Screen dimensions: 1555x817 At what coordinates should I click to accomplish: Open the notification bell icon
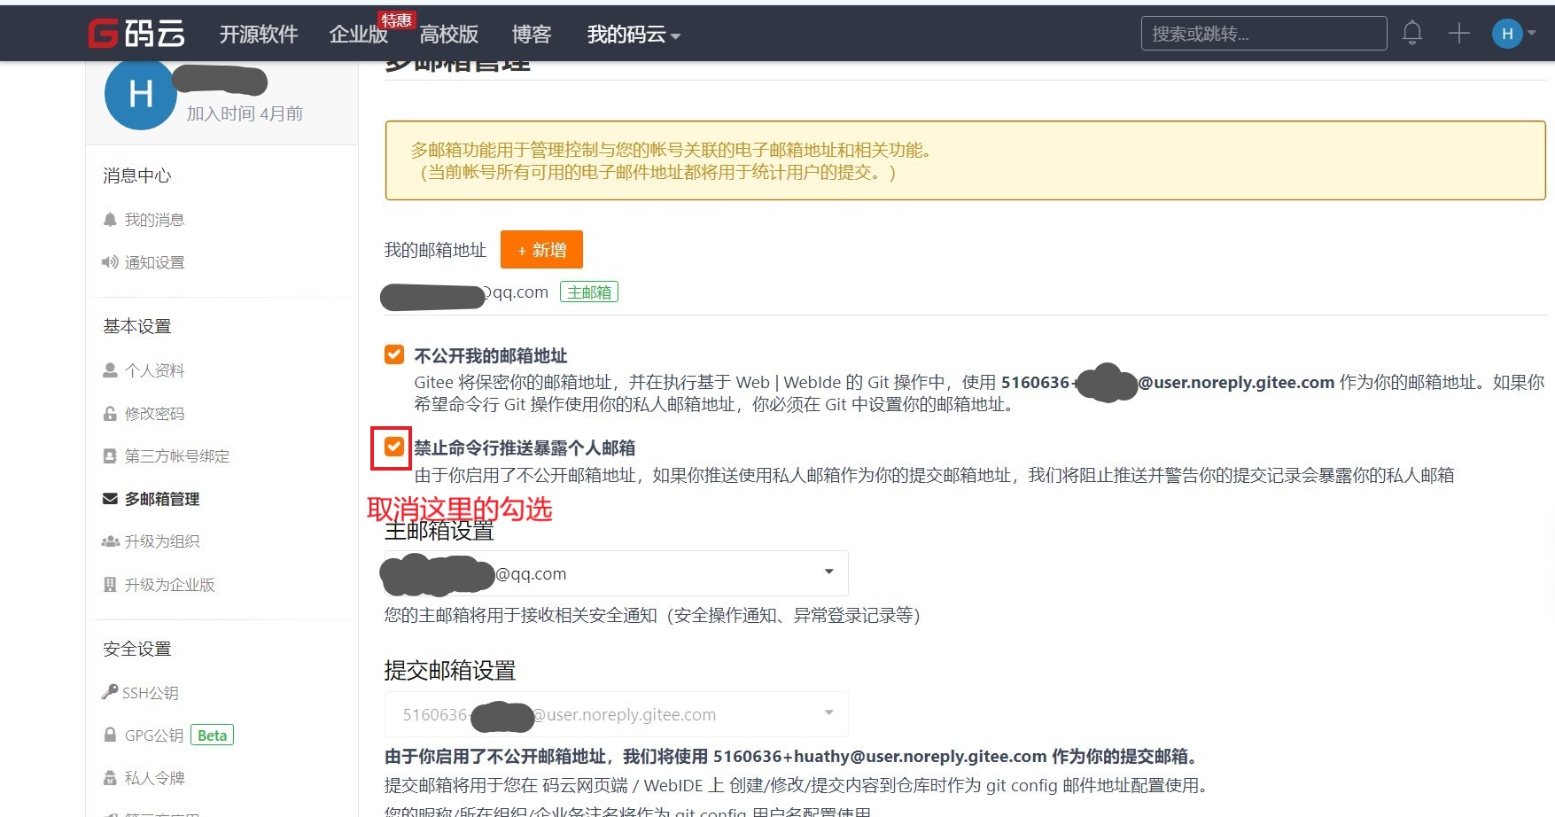(1412, 33)
